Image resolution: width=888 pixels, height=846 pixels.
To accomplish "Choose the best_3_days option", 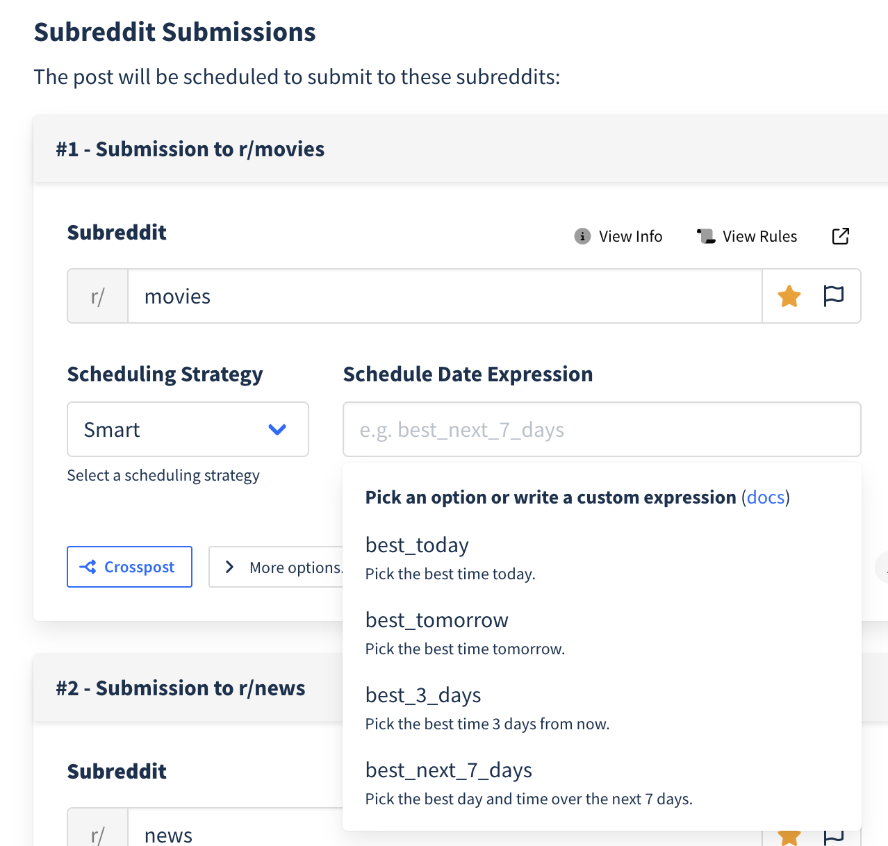I will 602,708.
